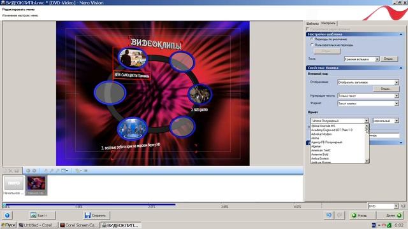Toggle the advanced editing checkbox at panel top

tap(307, 29)
